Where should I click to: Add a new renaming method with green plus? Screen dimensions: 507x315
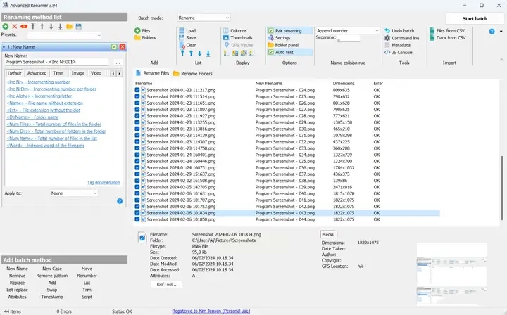point(6,27)
